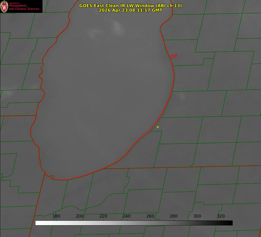Click the yellow dot marker near the shoreline

pos(158,127)
